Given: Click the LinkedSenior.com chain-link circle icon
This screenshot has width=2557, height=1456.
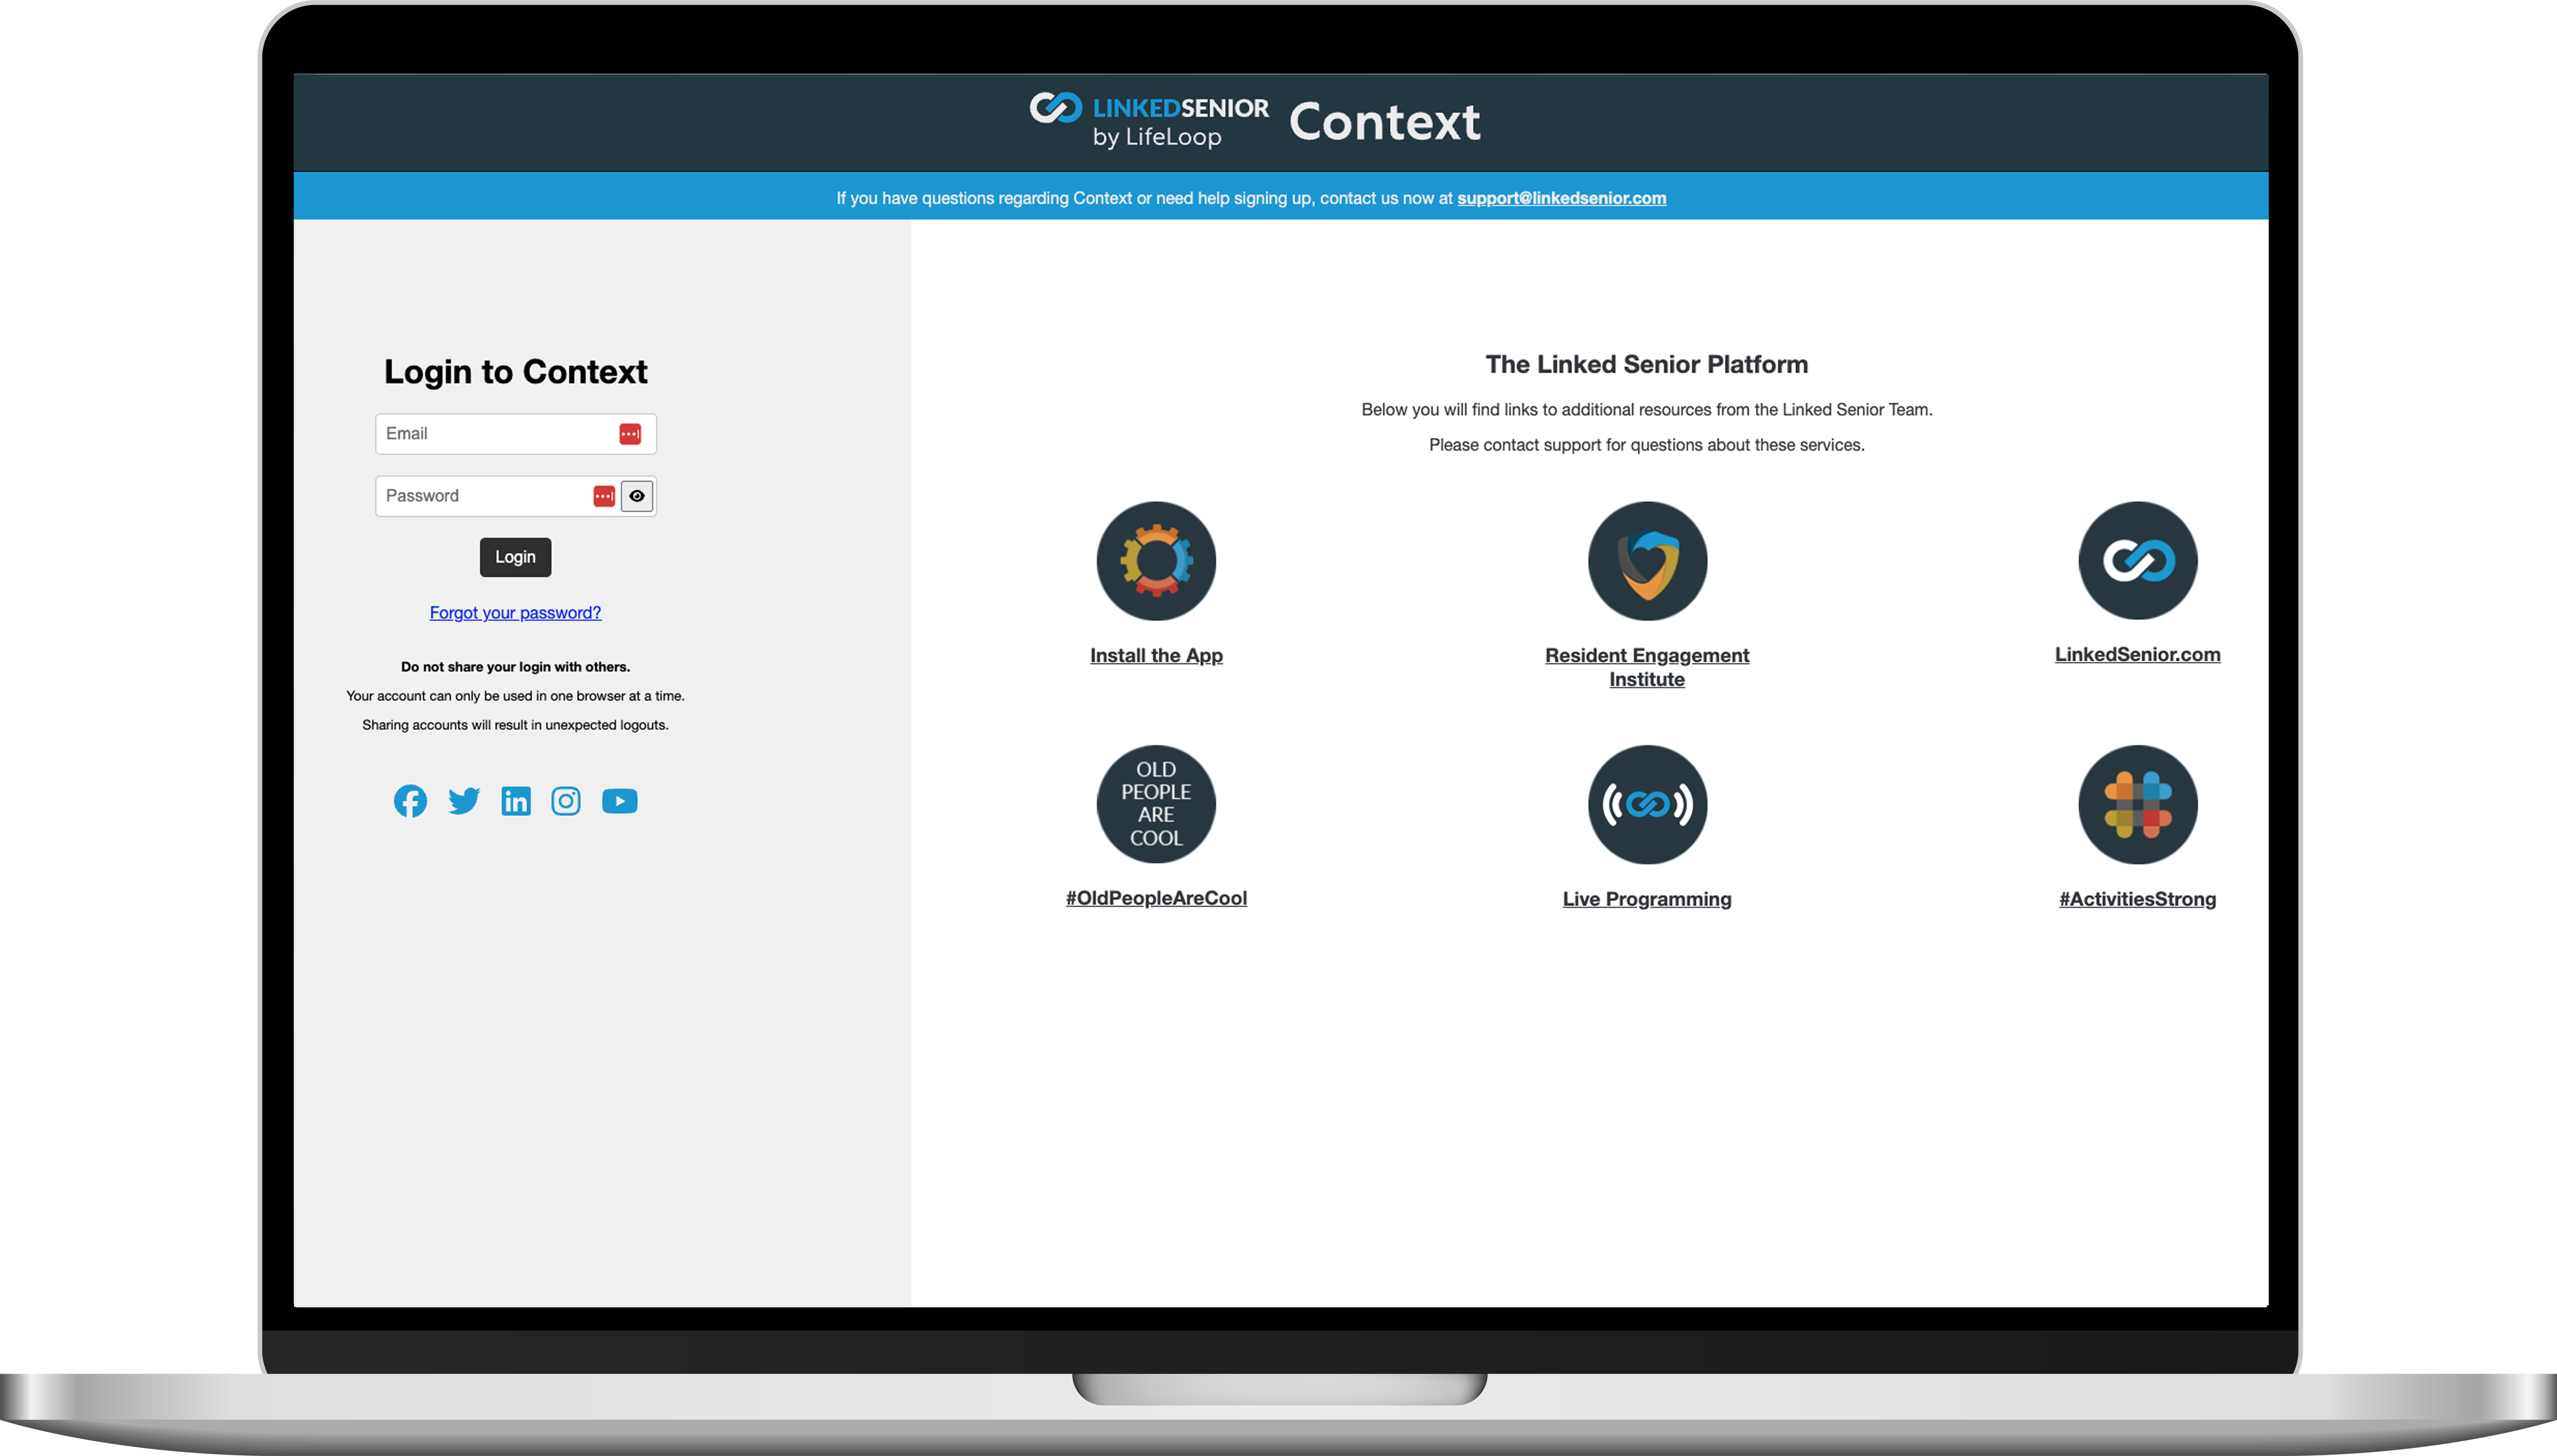Looking at the screenshot, I should tap(2137, 561).
